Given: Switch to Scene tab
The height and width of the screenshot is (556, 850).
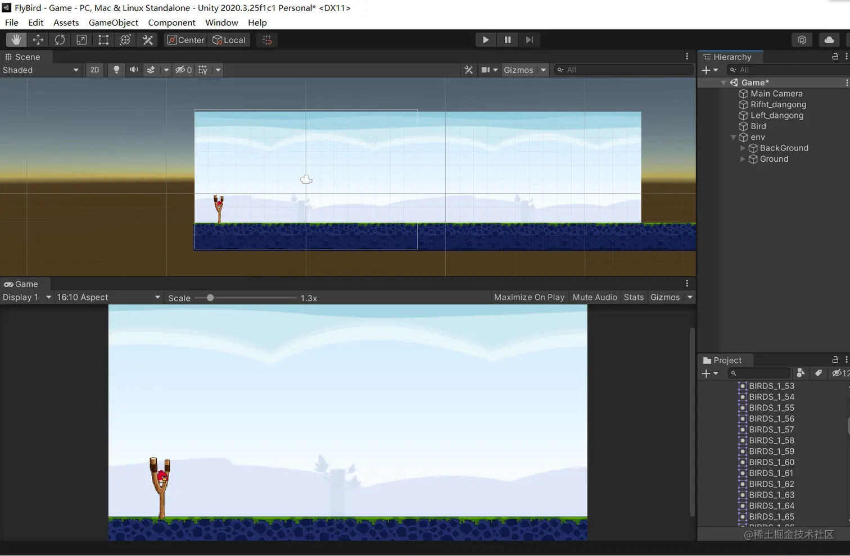Looking at the screenshot, I should click(x=22, y=57).
